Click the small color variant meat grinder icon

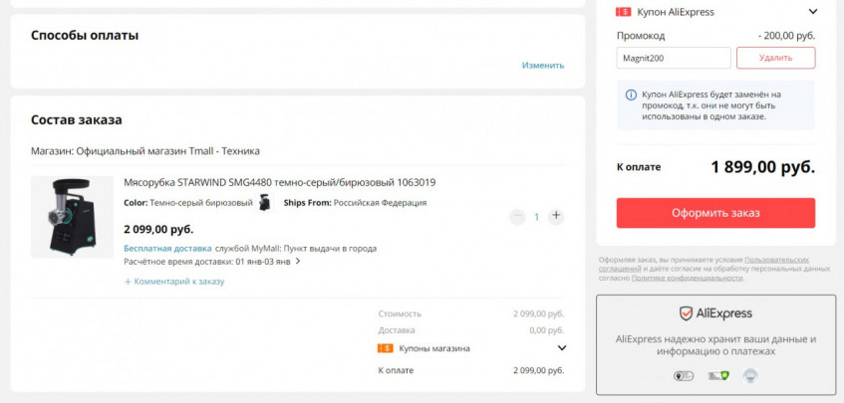pos(265,203)
